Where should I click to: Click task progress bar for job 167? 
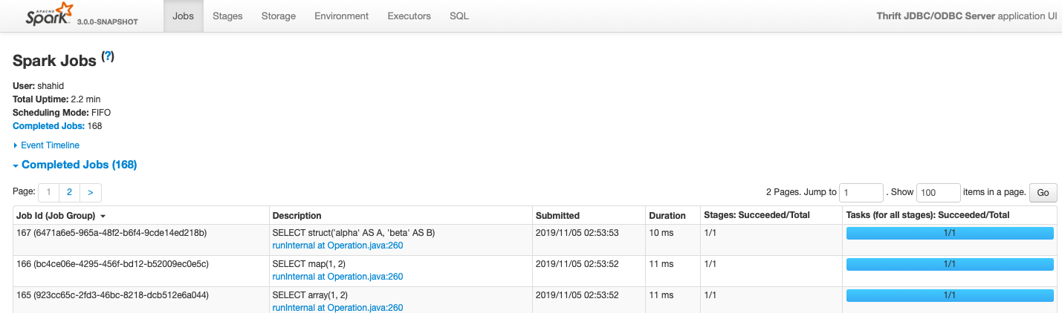[x=950, y=233]
